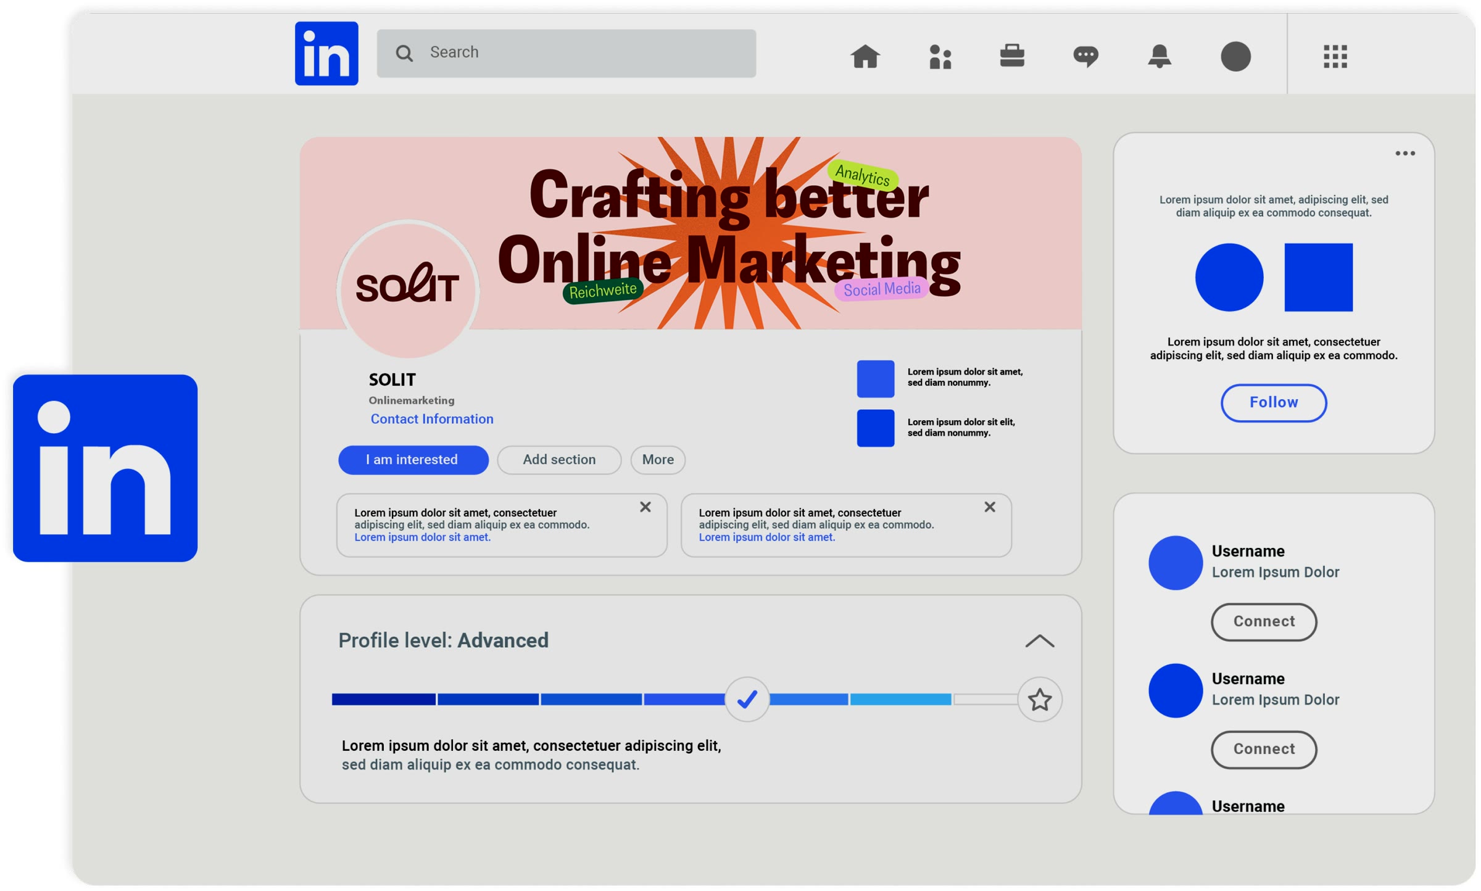Click the first Username name text
1481x891 pixels.
1248,550
